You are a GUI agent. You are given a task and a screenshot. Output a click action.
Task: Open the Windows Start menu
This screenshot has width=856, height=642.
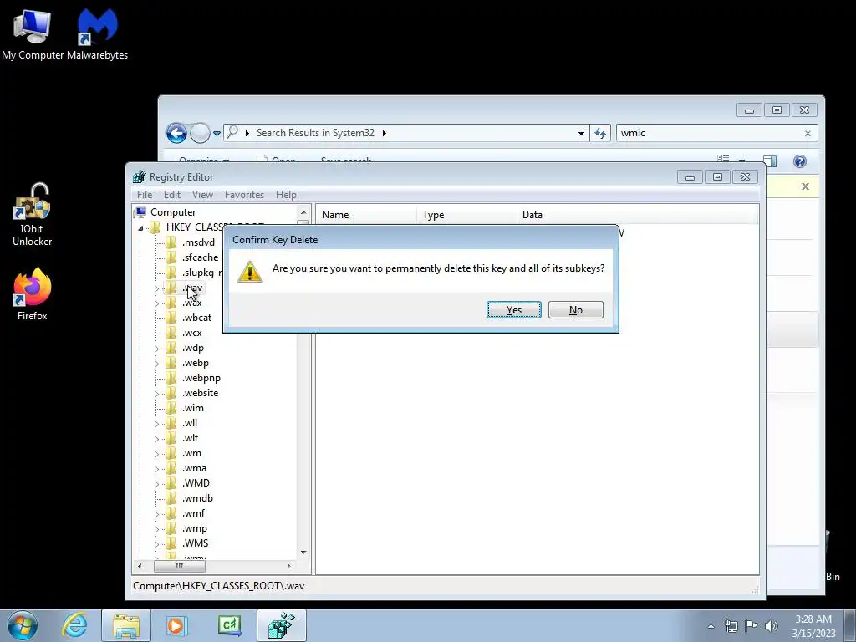tap(23, 625)
